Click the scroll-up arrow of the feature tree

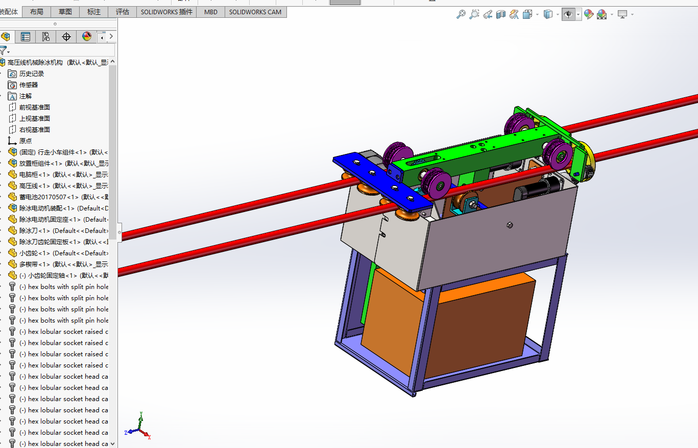point(112,62)
